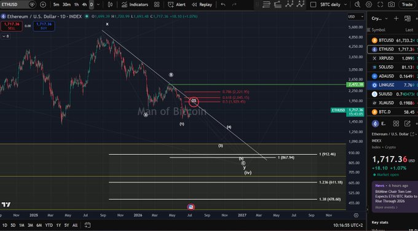Switch to the 4h timeframe
Image resolution: width=418 pixels, height=231 pixels.
[84, 4]
